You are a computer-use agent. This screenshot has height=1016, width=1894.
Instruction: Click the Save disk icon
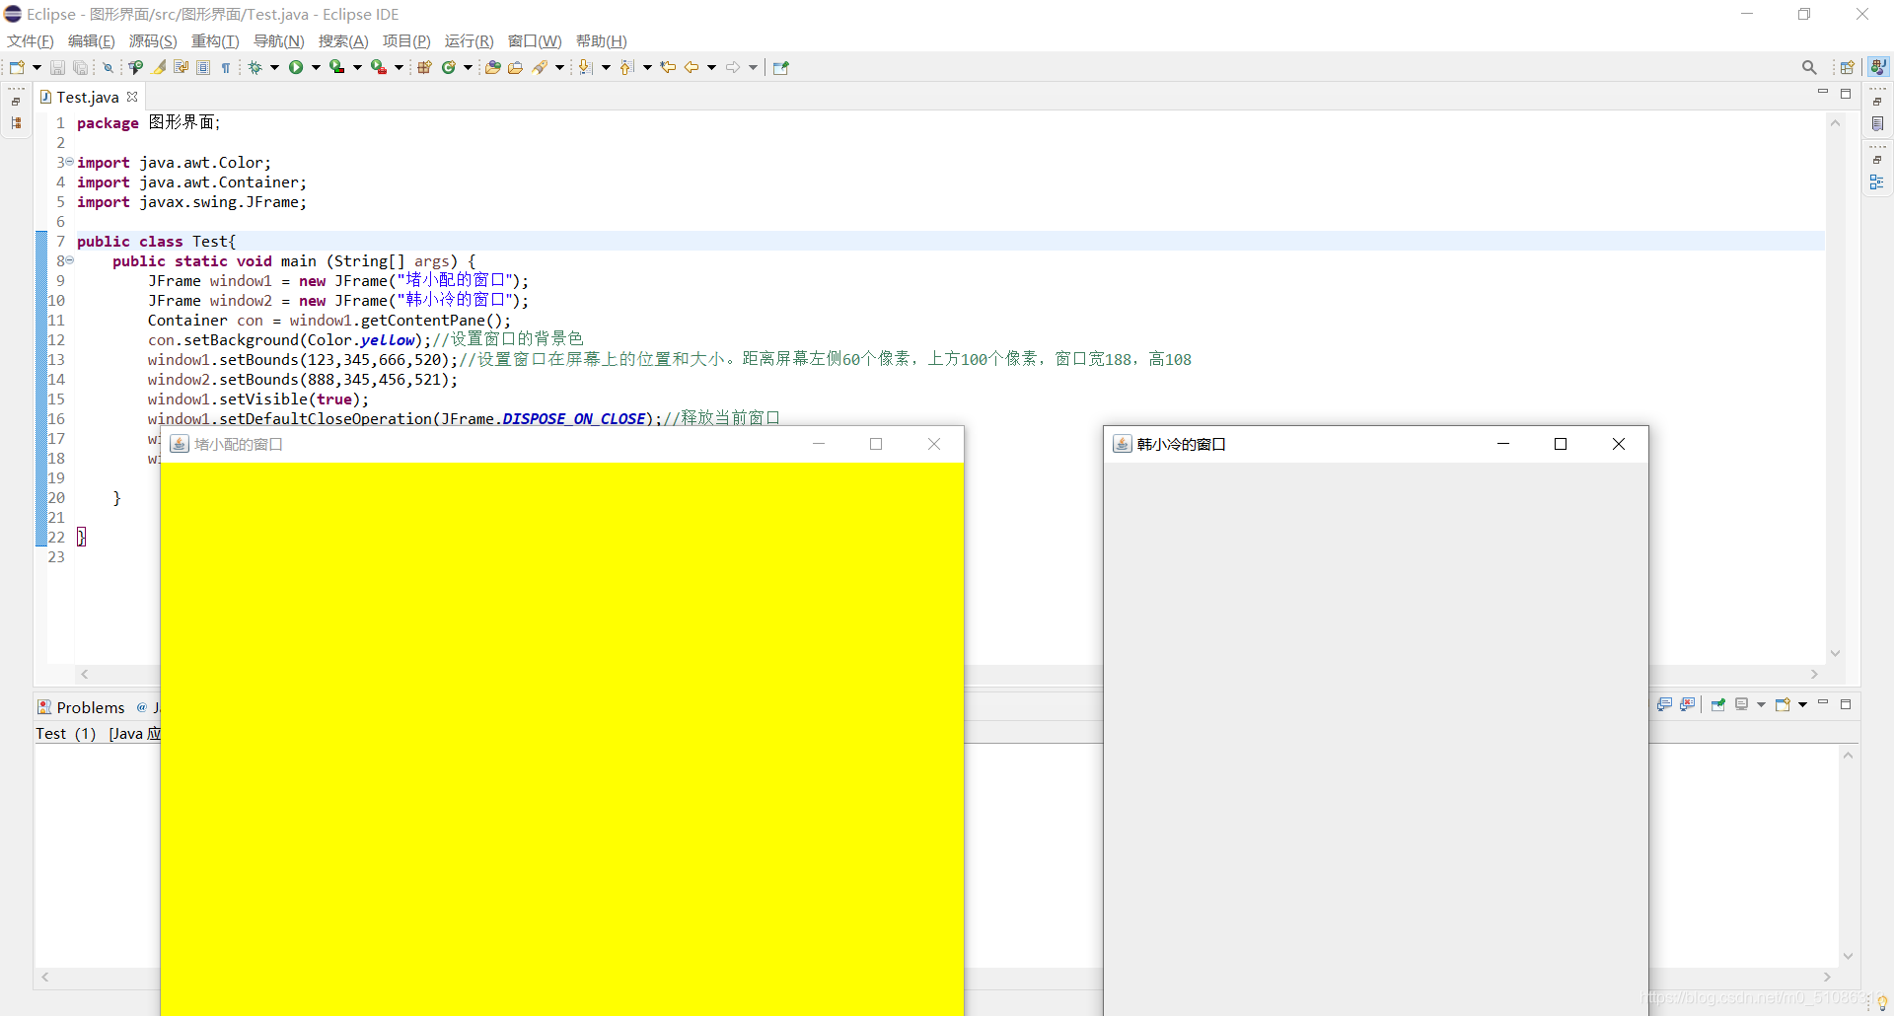click(x=57, y=67)
